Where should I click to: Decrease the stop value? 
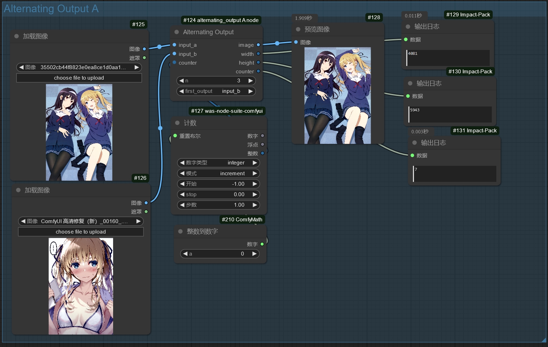pos(182,194)
